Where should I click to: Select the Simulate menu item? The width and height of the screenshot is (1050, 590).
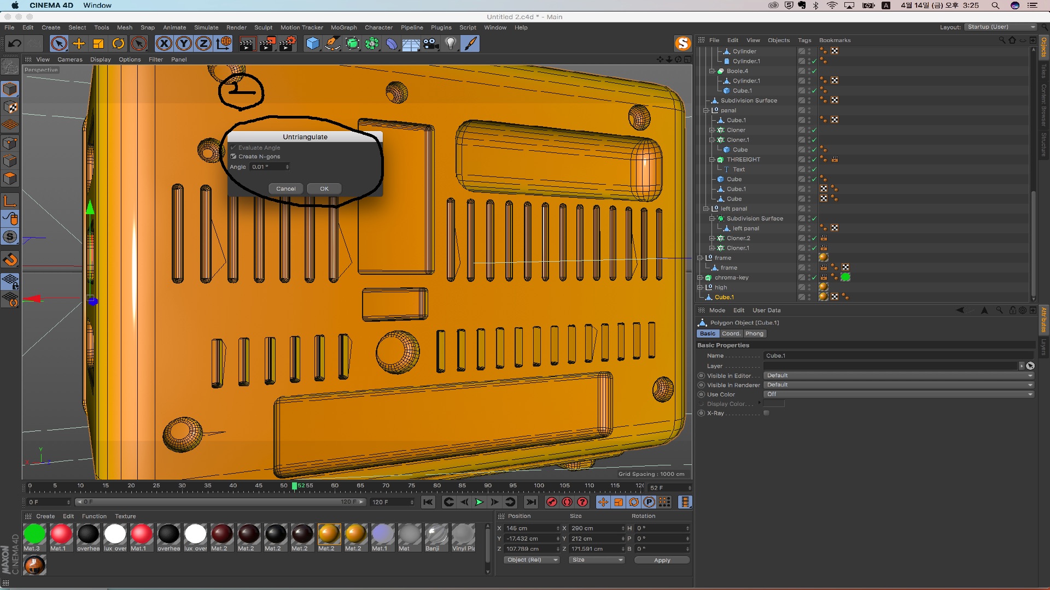(x=206, y=27)
